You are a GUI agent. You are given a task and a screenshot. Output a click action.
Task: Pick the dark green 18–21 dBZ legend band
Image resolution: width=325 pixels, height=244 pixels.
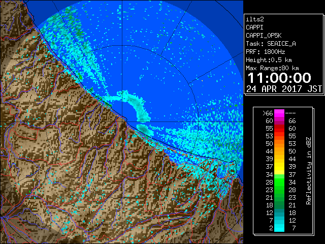pos(279,205)
